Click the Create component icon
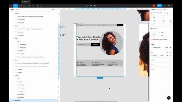 pyautogui.click(x=91, y=6)
